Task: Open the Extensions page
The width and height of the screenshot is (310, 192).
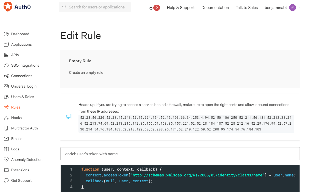Action: [x=20, y=170]
